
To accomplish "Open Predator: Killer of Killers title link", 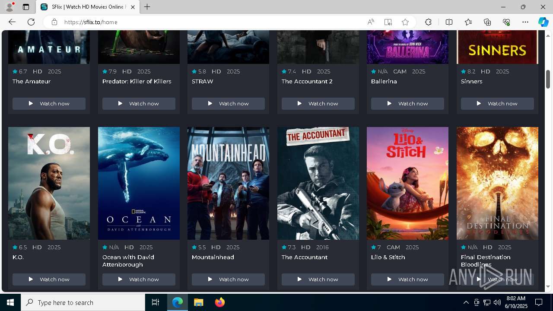I will (137, 81).
